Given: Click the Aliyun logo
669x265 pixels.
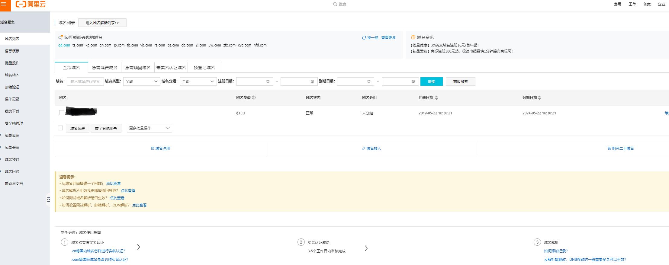Looking at the screenshot, I should (x=31, y=4).
